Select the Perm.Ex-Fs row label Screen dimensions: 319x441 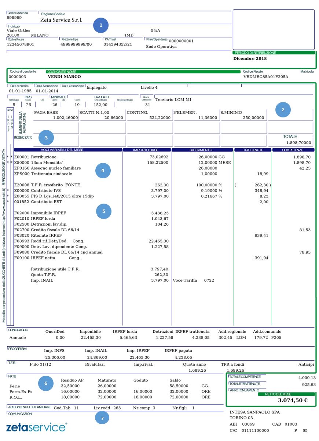[x=21, y=392]
